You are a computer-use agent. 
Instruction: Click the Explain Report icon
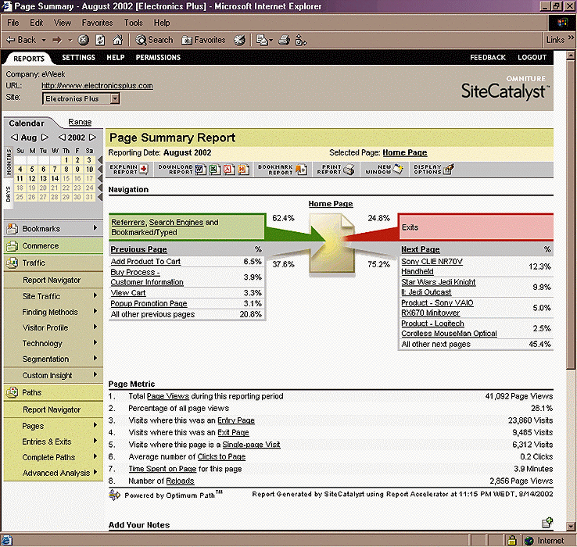click(x=144, y=170)
